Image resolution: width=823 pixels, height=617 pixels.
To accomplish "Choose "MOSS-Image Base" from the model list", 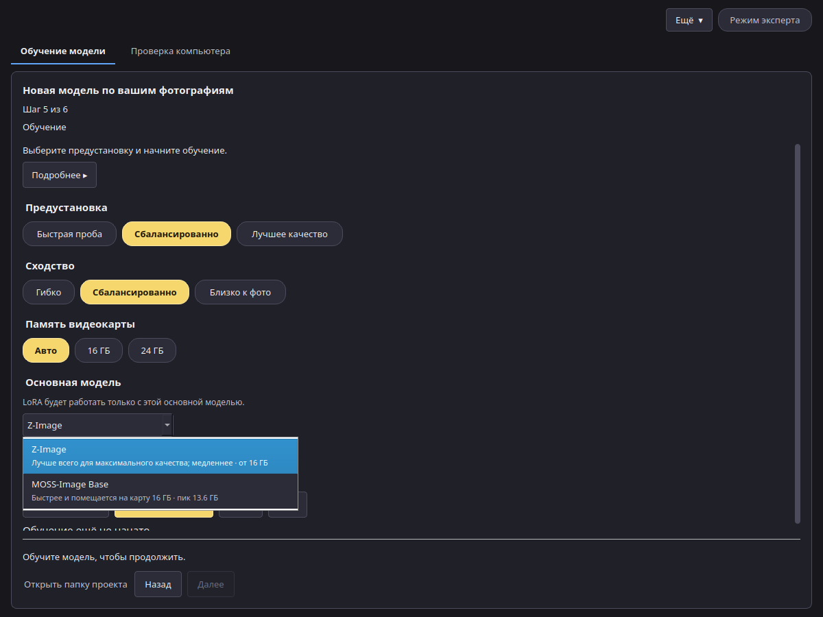I will click(x=160, y=491).
